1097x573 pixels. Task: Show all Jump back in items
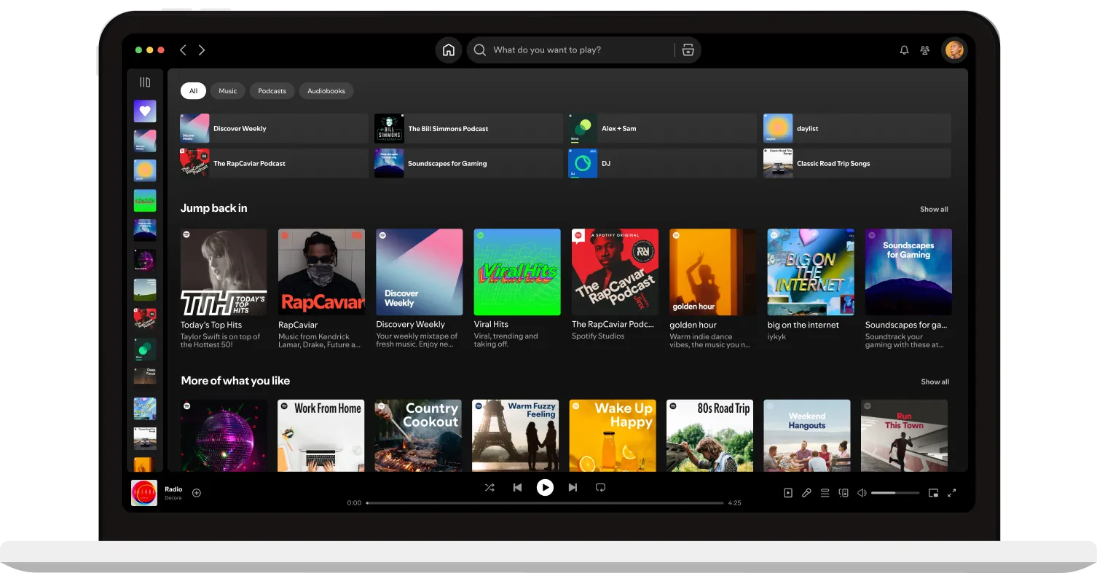pyautogui.click(x=934, y=209)
